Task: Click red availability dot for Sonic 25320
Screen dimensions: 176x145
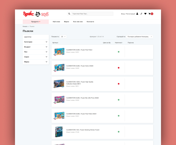Action: click(x=119, y=68)
